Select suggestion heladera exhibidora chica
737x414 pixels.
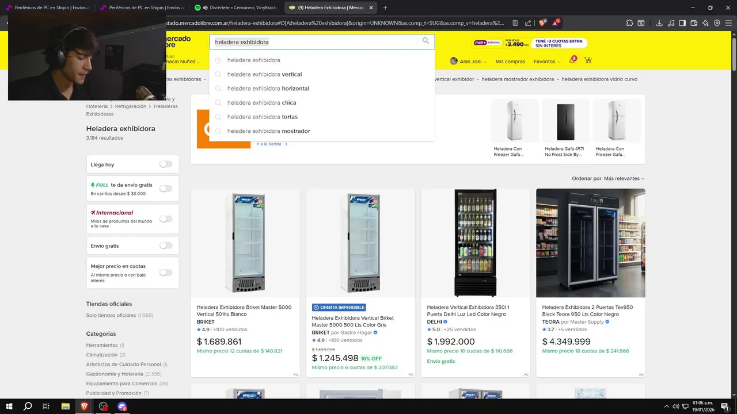(x=322, y=102)
